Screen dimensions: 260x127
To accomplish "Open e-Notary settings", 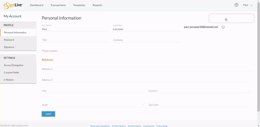I will 18,80.
